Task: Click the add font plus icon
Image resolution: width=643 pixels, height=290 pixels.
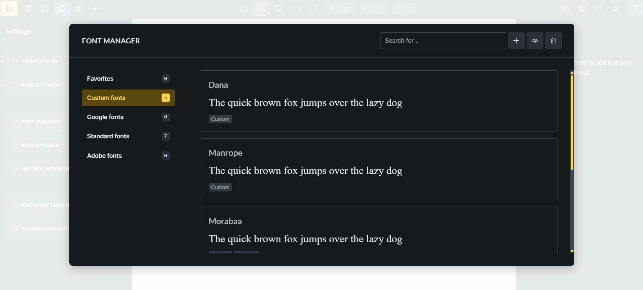Action: click(516, 41)
